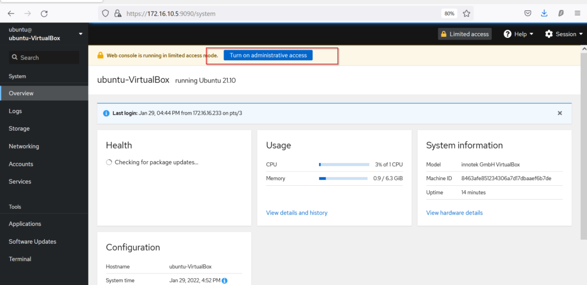Image resolution: width=587 pixels, height=285 pixels.
Task: Click the 80% zoom level indicator
Action: [449, 14]
